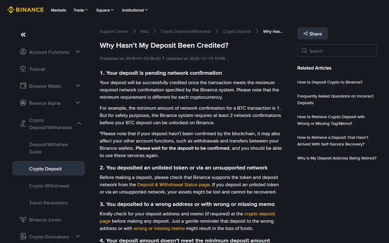Image resolution: width=389 pixels, height=243 pixels.
Task: Open FAQ on Incorrect Deposits article
Action: [336, 99]
